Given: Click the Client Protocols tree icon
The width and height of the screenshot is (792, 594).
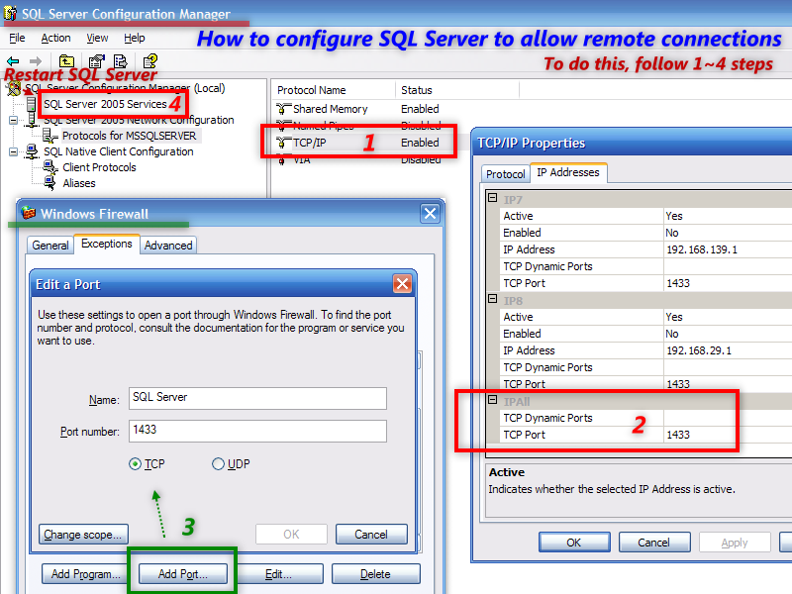Looking at the screenshot, I should 49,166.
